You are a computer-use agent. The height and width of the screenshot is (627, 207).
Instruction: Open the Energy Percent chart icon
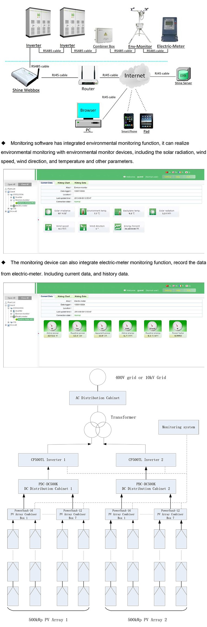pyautogui.click(x=118, y=227)
